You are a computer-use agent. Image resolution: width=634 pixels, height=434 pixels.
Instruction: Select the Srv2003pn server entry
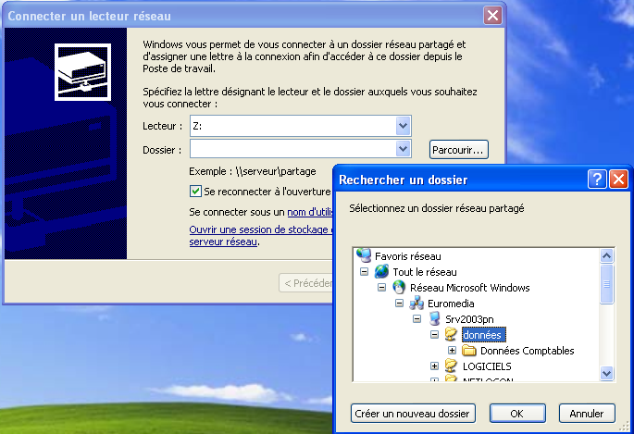[x=469, y=319]
